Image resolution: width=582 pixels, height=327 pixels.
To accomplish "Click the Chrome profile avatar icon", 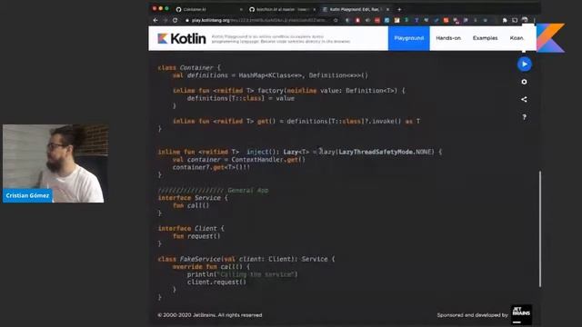I will tap(525, 20).
